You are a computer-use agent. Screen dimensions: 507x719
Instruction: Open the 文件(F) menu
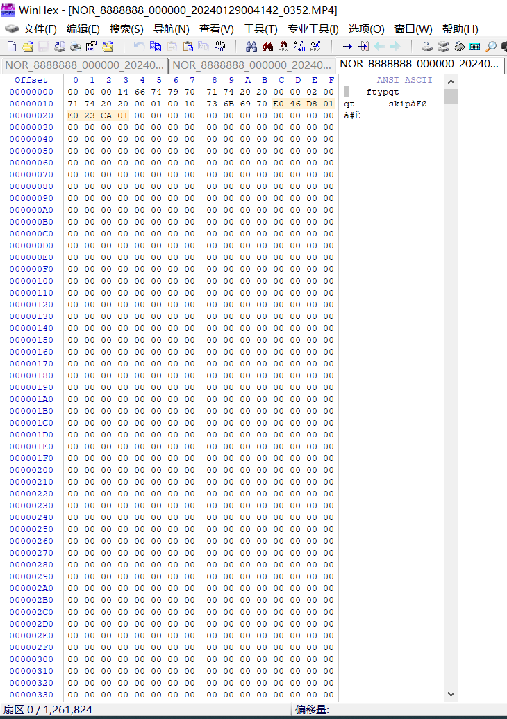pos(40,29)
